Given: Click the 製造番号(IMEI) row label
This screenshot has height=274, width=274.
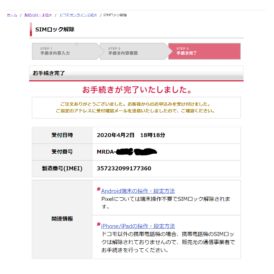Looking at the screenshot, I should [x=62, y=168].
